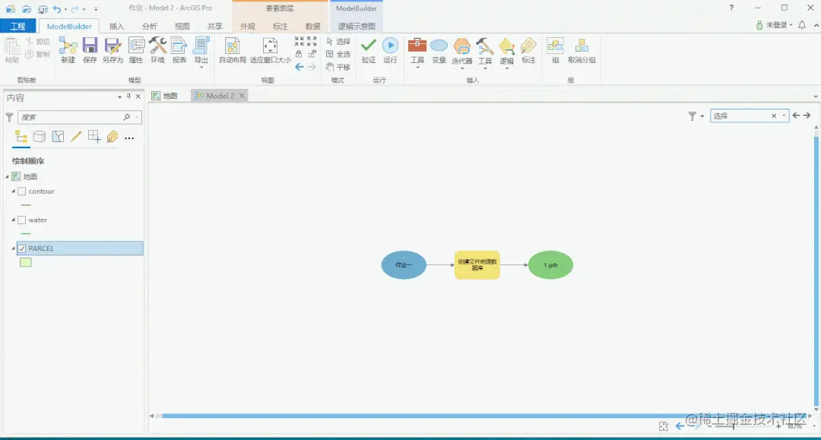Click the contour line symbol
This screenshot has width=821, height=440.
(x=26, y=205)
